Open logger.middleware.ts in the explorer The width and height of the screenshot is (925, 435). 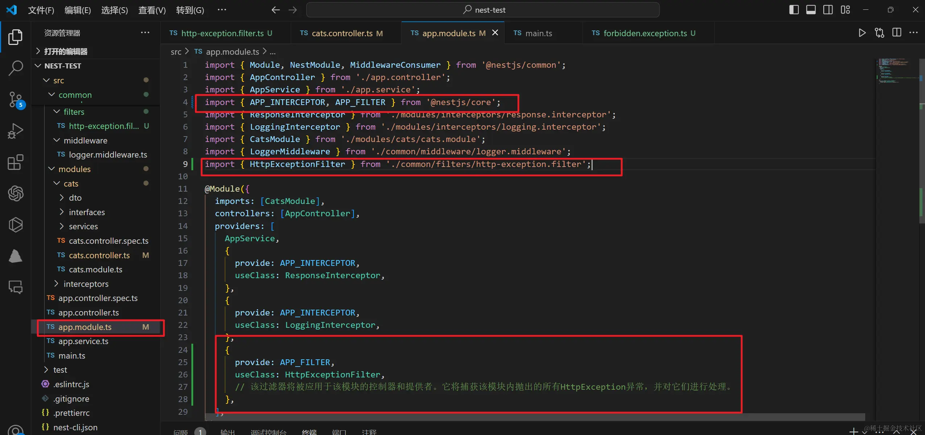coord(96,155)
